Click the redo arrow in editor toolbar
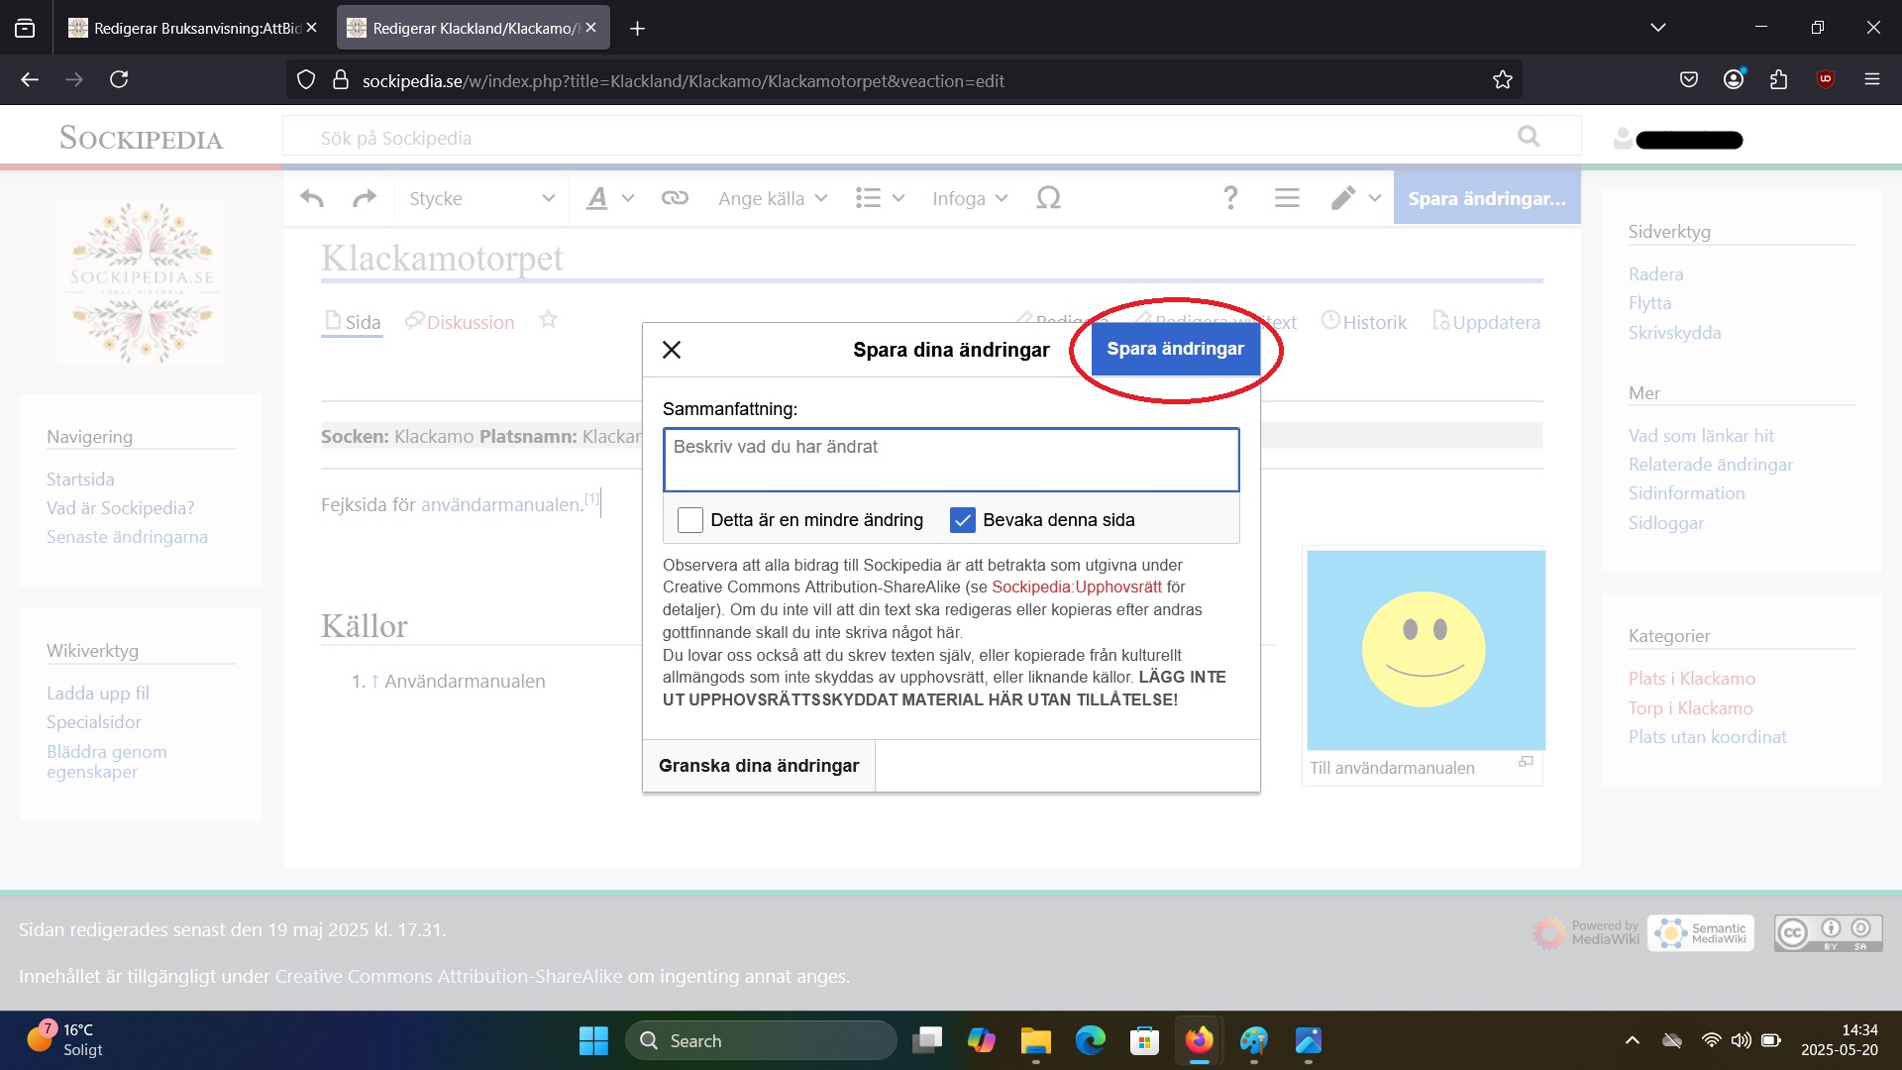The height and width of the screenshot is (1070, 1902). pyautogui.click(x=365, y=198)
